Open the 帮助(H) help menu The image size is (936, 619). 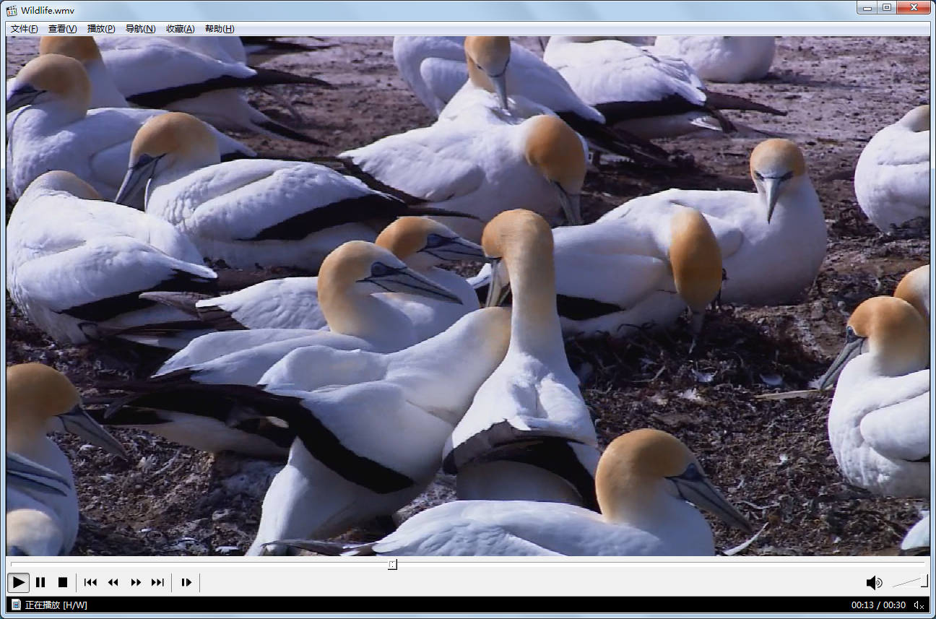pyautogui.click(x=220, y=29)
